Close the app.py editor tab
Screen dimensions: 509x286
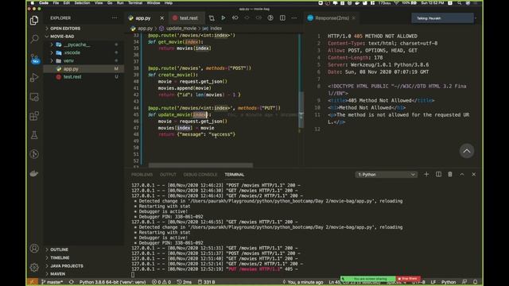(x=162, y=18)
